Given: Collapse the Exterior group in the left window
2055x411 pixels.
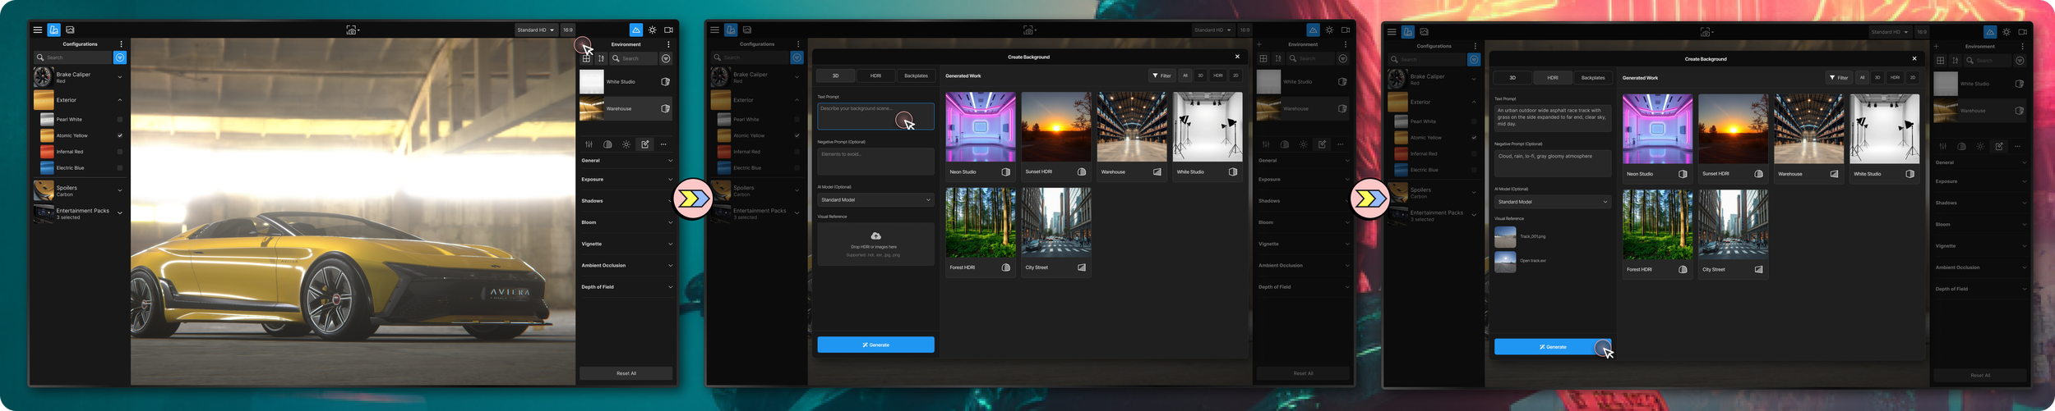Looking at the screenshot, I should click(x=120, y=100).
